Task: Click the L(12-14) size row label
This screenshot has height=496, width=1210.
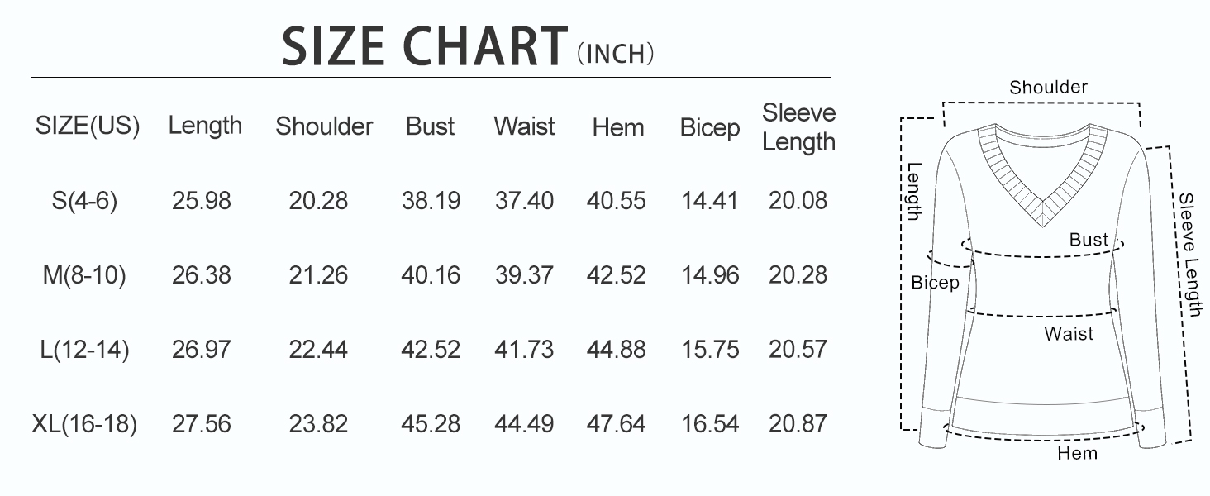Action: [x=84, y=350]
